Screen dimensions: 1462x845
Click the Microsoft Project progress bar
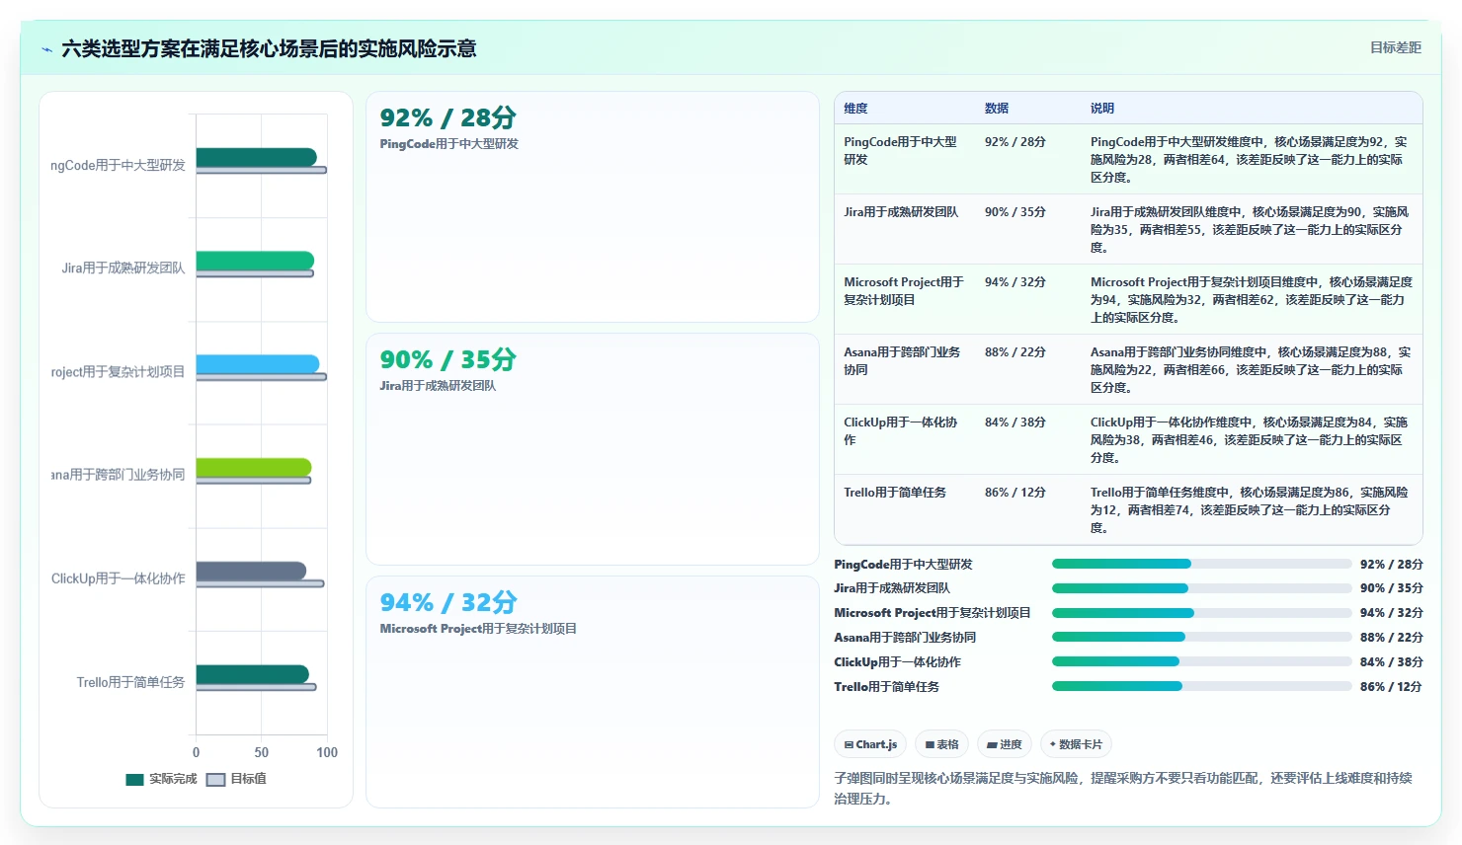(1201, 613)
